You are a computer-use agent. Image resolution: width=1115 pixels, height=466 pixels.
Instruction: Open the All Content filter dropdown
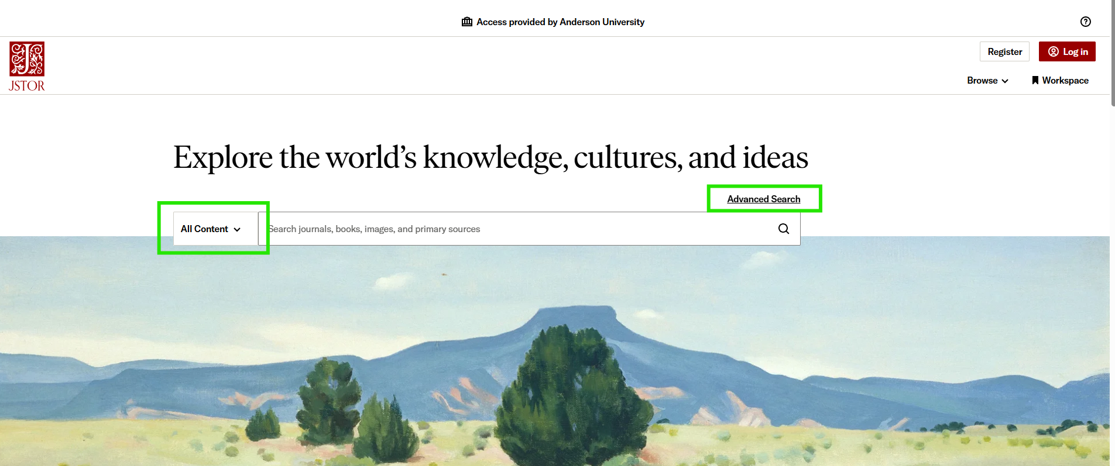[210, 229]
